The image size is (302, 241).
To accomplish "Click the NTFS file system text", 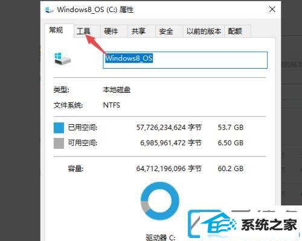I will tap(112, 105).
